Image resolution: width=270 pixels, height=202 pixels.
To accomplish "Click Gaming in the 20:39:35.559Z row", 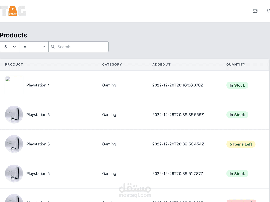I will coord(109,114).
